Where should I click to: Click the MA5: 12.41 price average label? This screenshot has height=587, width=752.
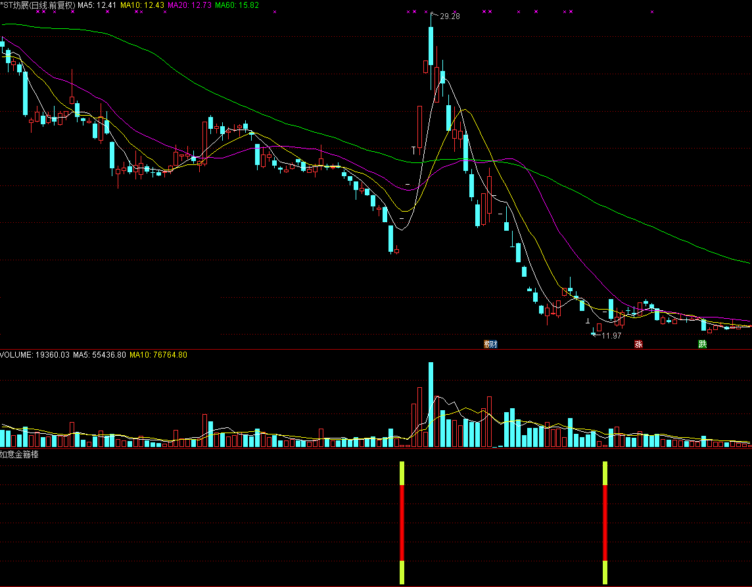point(97,5)
